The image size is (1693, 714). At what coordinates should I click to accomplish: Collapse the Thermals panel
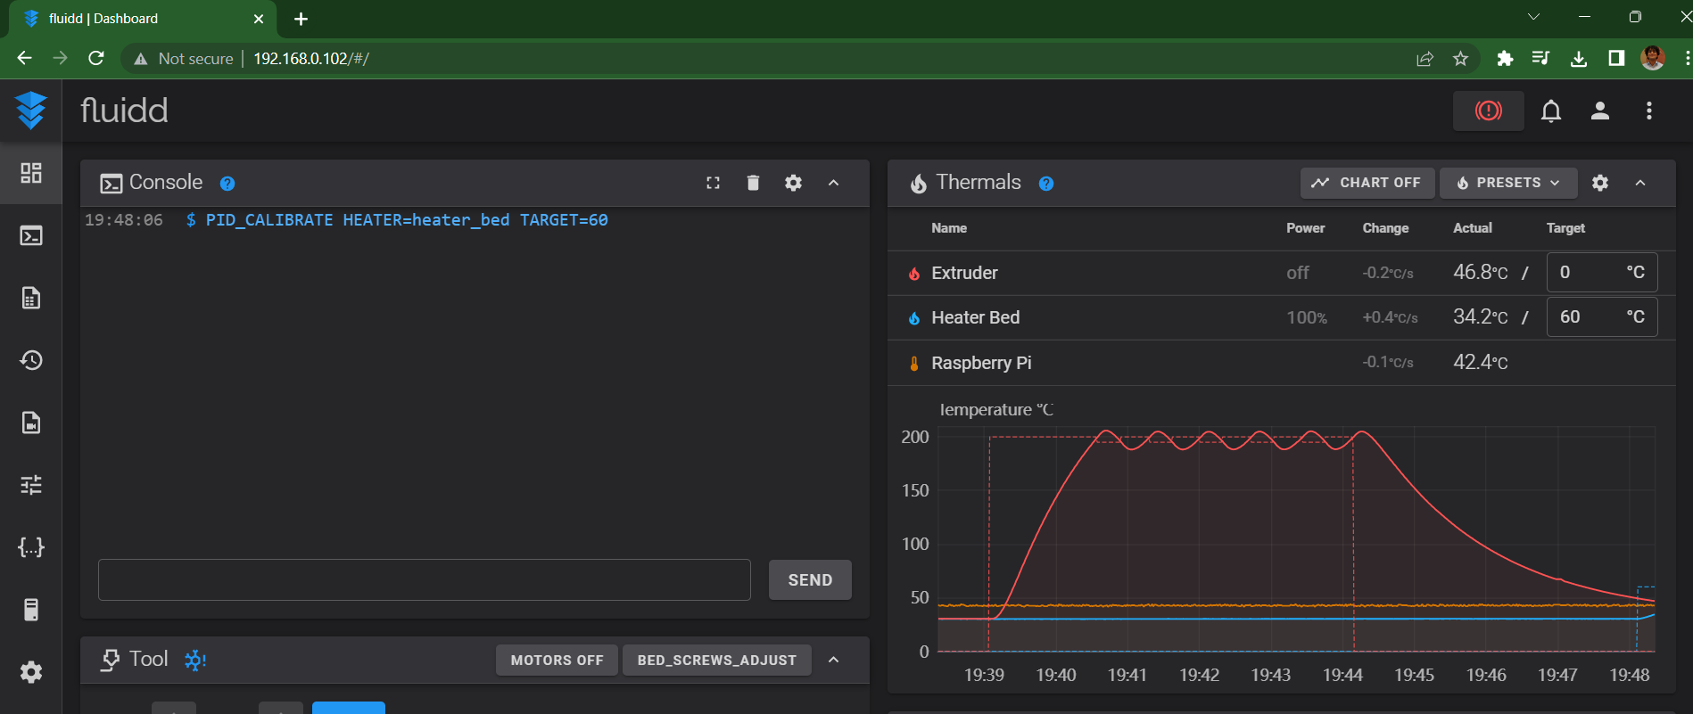[1640, 183]
